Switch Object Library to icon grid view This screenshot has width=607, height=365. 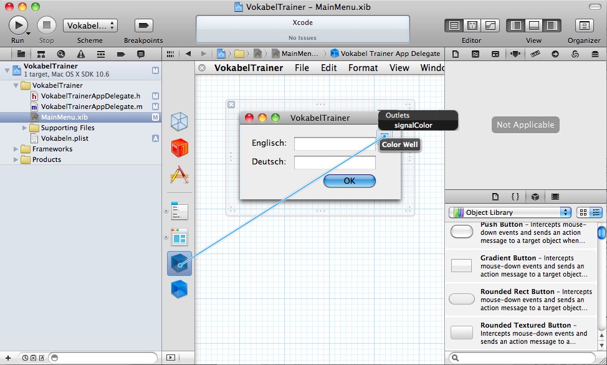(x=583, y=212)
